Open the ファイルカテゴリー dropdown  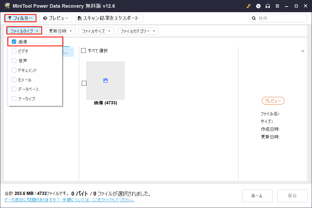pyautogui.click(x=138, y=31)
